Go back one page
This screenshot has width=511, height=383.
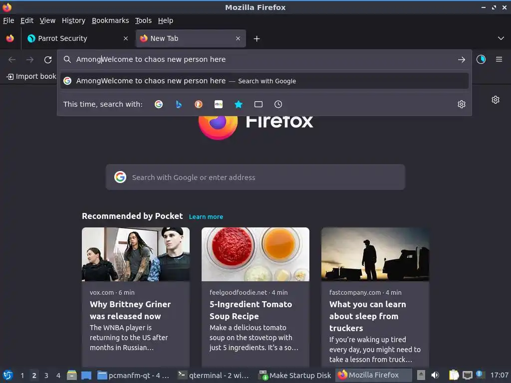[x=12, y=60]
